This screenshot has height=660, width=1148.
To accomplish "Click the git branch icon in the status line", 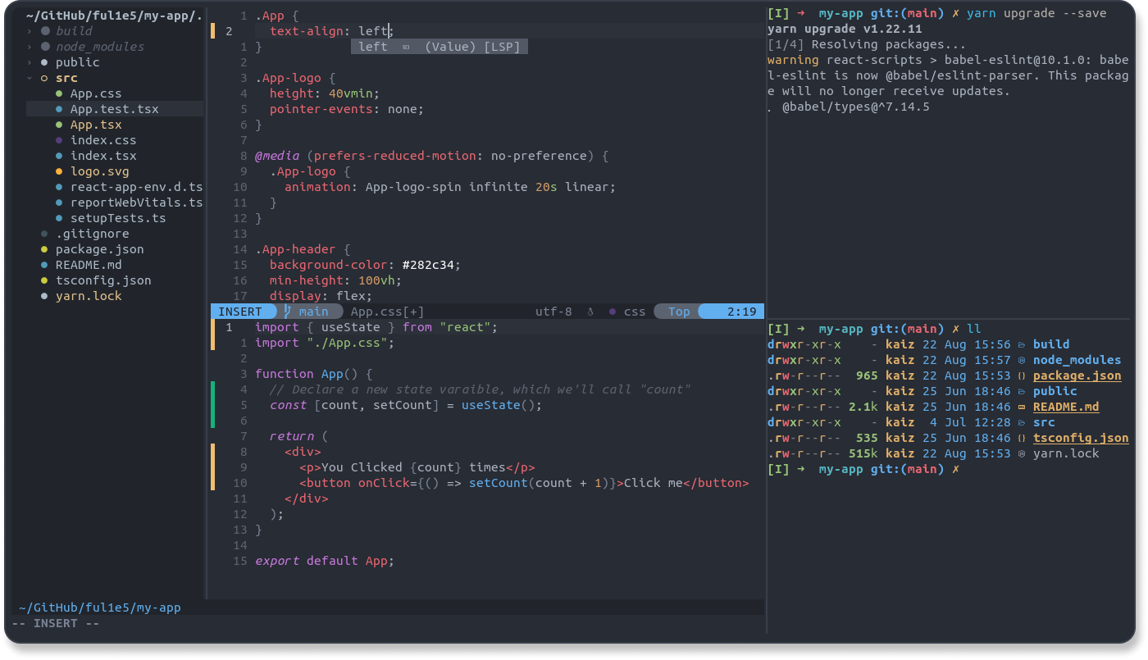I will 288,312.
